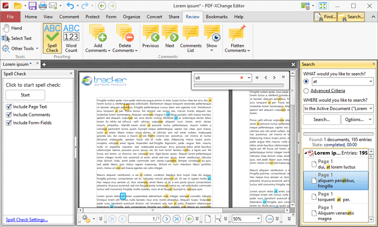Uncheck Include Page Text checkbox
The image size is (378, 227).
tap(8, 107)
